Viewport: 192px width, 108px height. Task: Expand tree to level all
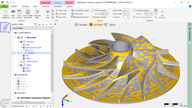pos(49,106)
